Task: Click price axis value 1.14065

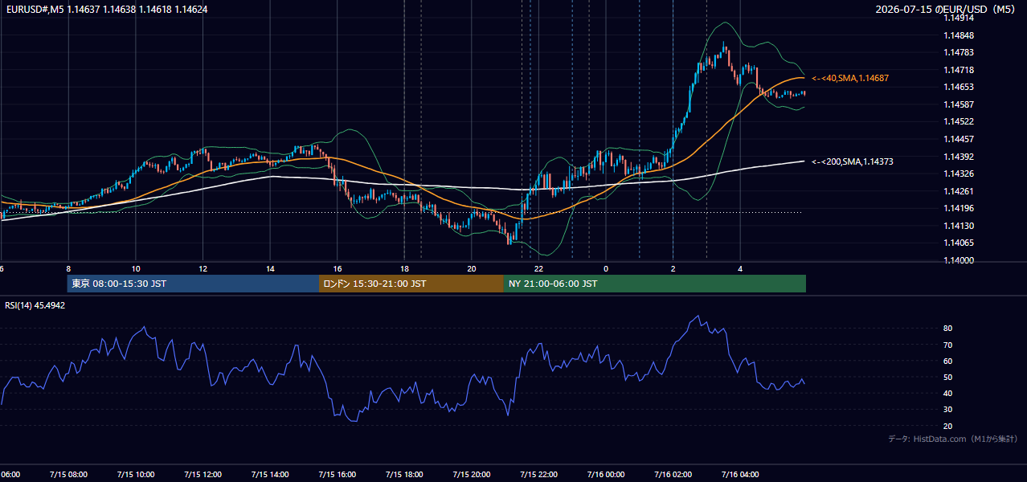Action: coord(958,243)
